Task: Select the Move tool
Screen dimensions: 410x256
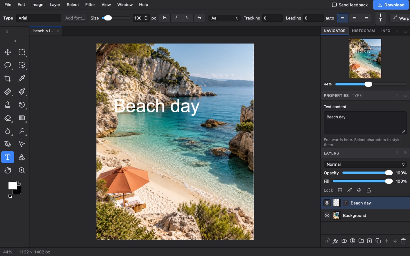Action: (8, 52)
